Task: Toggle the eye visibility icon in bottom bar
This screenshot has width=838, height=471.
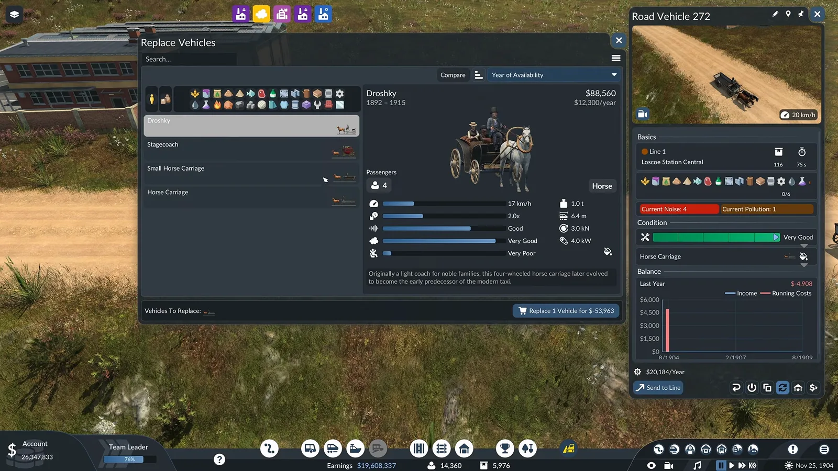Action: [x=651, y=465]
